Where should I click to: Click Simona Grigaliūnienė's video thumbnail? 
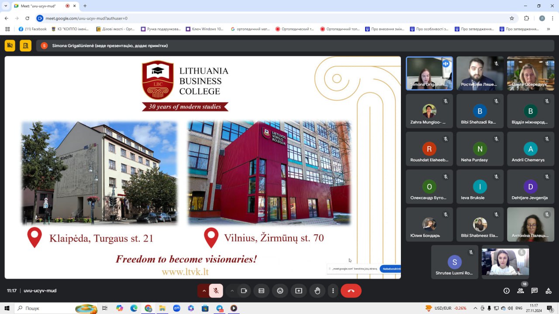point(429,73)
